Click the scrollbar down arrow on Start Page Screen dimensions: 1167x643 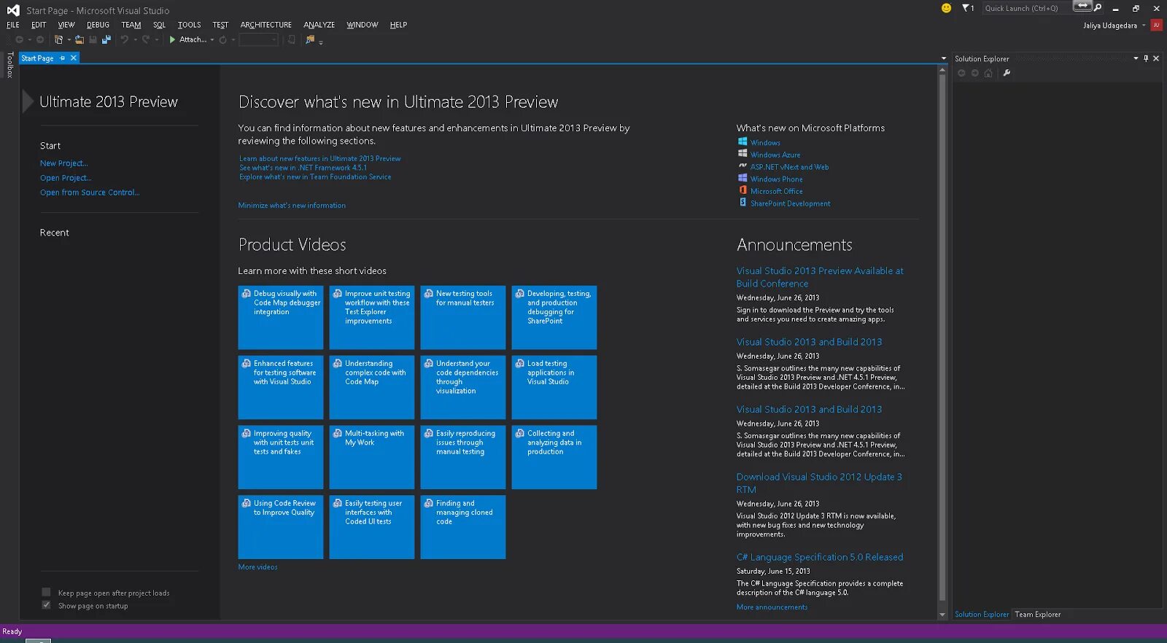point(942,615)
